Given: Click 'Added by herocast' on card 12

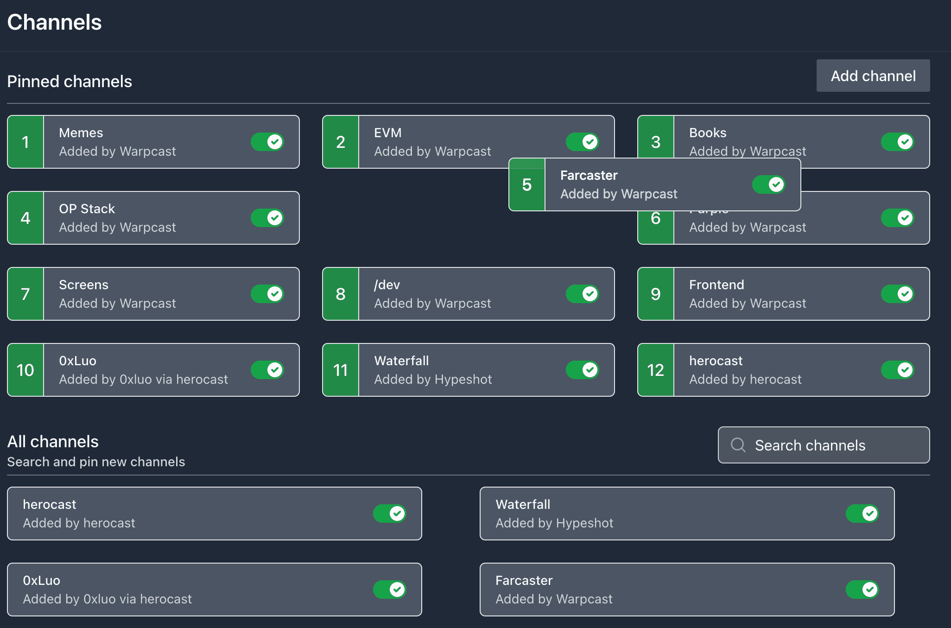Looking at the screenshot, I should (x=745, y=379).
